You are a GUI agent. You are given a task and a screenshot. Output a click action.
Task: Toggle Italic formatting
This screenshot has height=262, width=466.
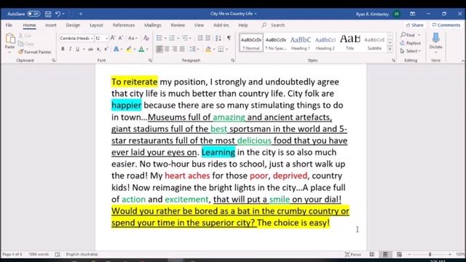point(70,49)
